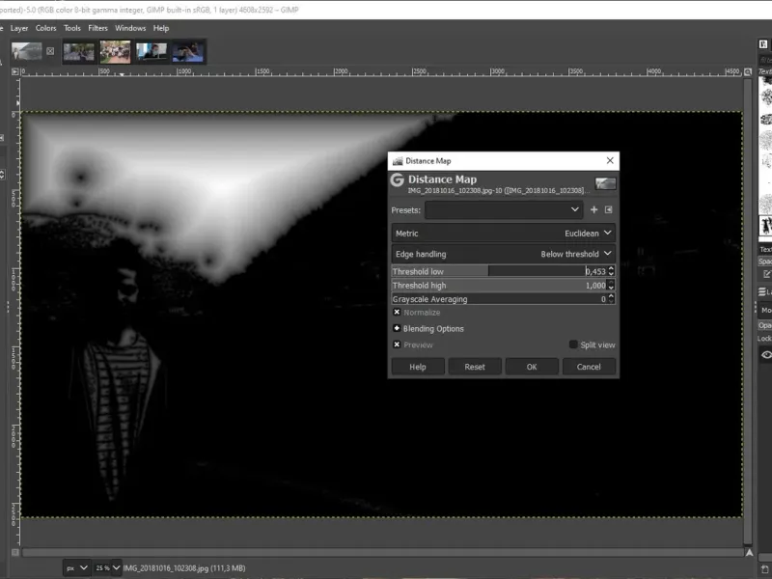Click the Reset button

pyautogui.click(x=474, y=367)
